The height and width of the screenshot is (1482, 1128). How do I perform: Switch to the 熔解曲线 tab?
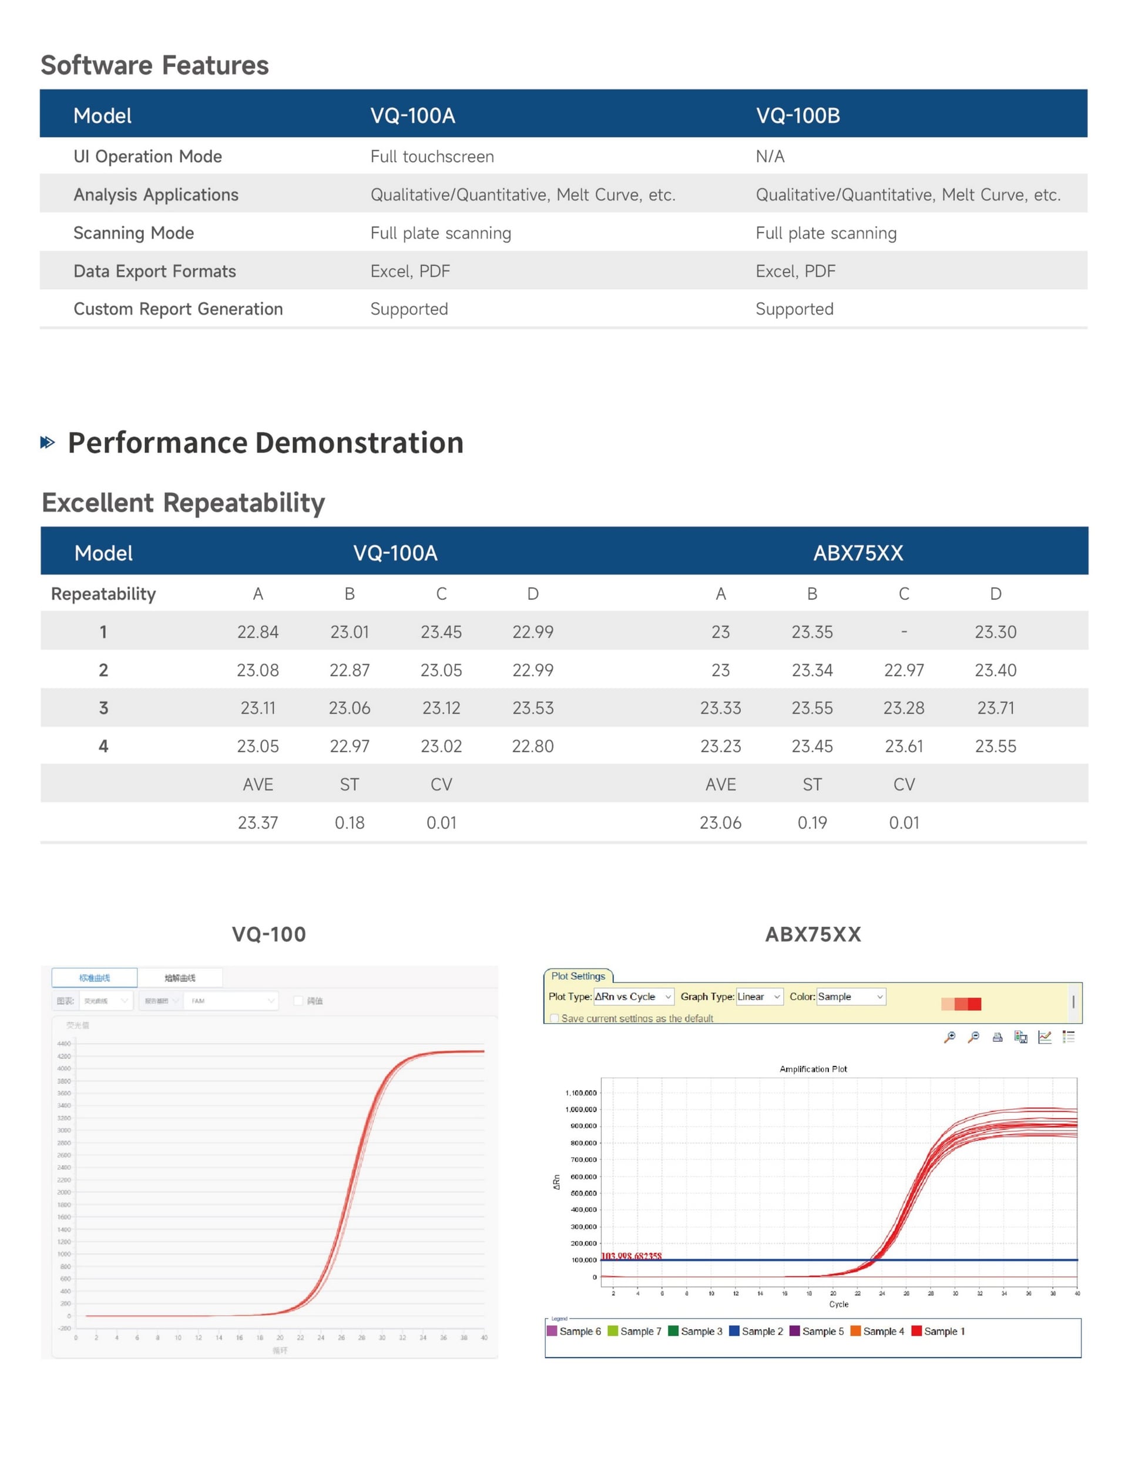[180, 978]
